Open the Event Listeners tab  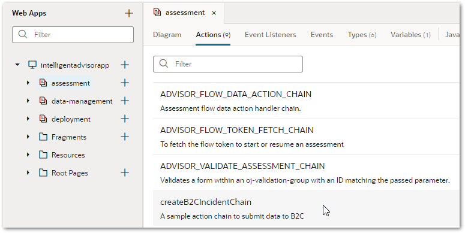click(270, 35)
